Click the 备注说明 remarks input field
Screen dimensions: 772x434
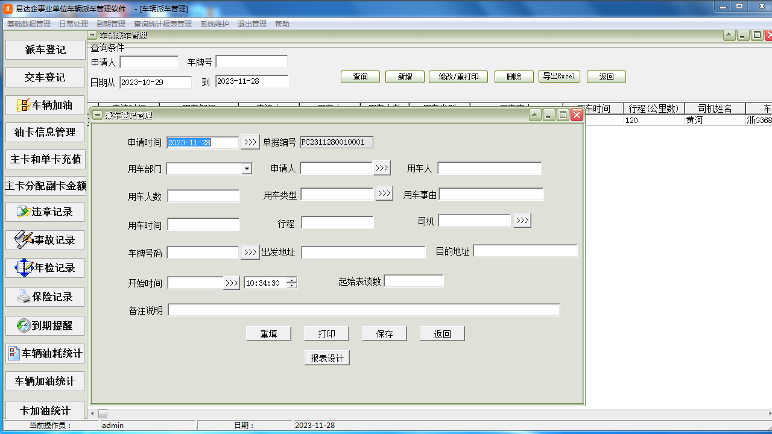[364, 310]
